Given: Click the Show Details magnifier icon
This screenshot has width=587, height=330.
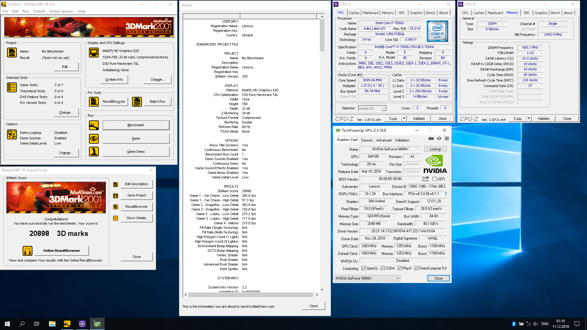Looking at the screenshot, I should [x=116, y=218].
